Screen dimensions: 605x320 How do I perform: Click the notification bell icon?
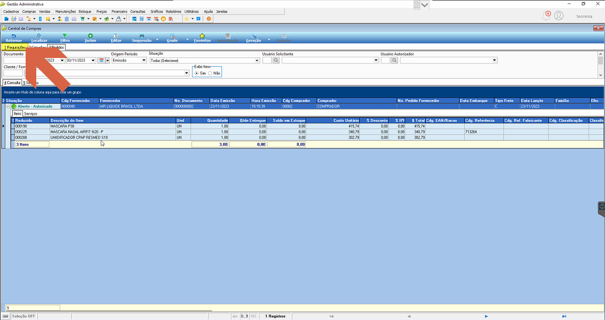click(x=546, y=16)
